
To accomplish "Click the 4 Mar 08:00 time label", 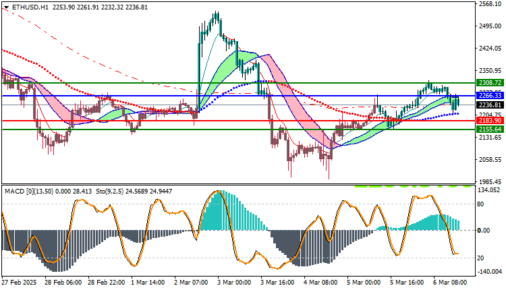I will coord(321,283).
